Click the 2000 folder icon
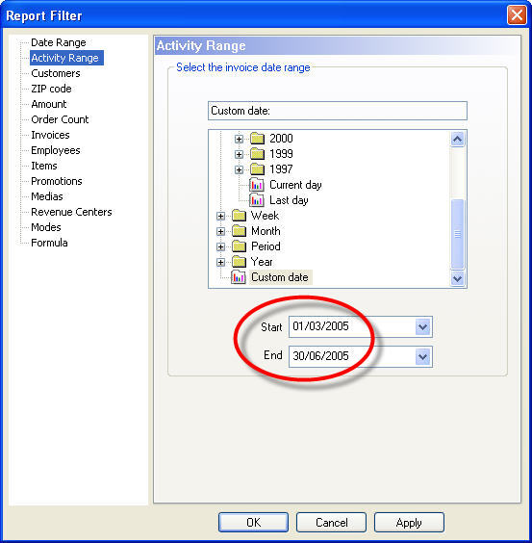This screenshot has height=543, width=532. (x=257, y=139)
